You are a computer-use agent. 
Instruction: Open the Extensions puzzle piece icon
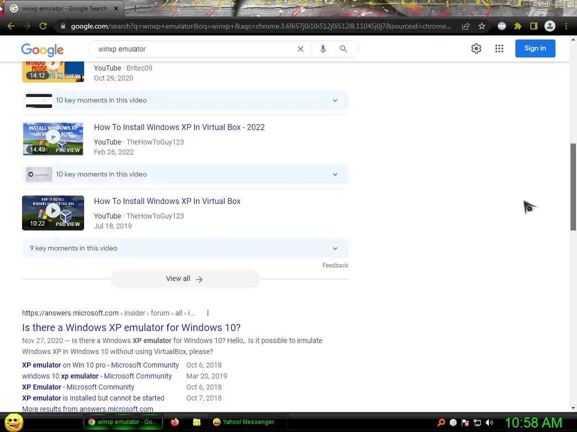coord(518,26)
